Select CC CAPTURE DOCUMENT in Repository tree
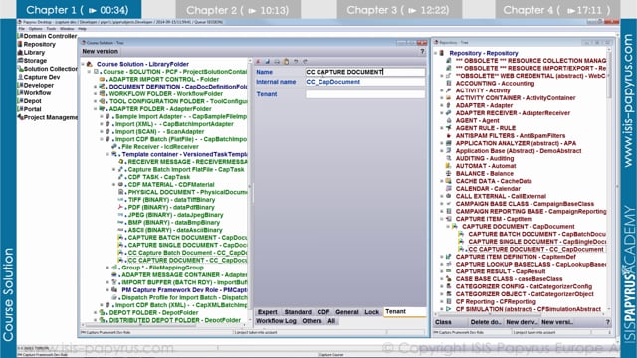This screenshot has width=637, height=358. 535,250
